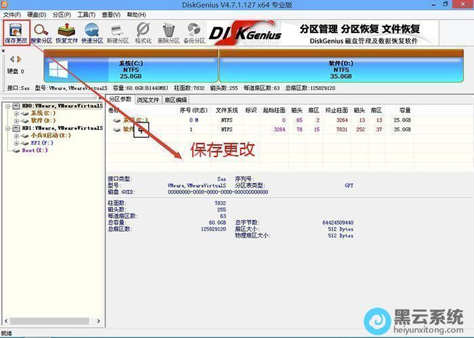Expand the EFI(F:) tree node
Image resolution: width=474 pixels, height=338 pixels.
[16, 143]
